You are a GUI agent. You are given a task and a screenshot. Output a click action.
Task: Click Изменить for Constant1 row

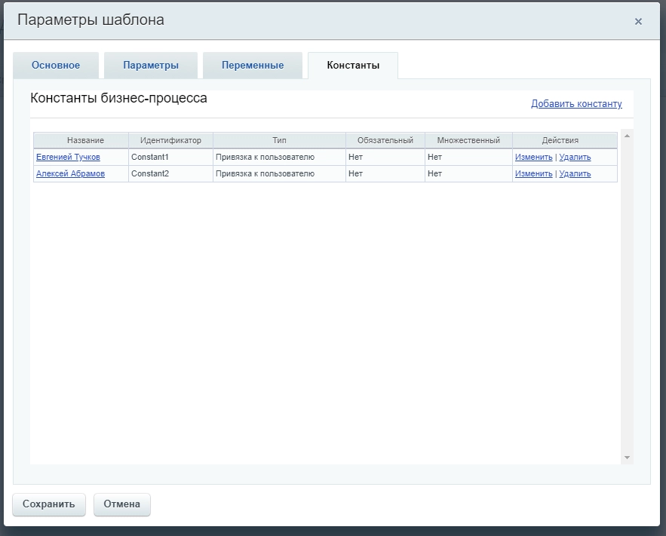click(533, 158)
